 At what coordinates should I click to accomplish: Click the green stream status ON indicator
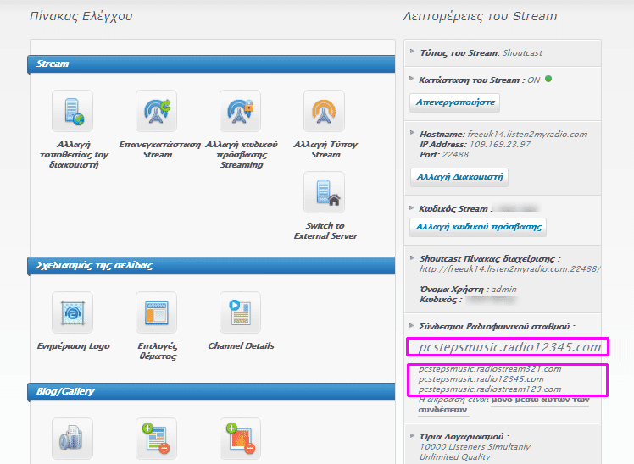(x=548, y=80)
